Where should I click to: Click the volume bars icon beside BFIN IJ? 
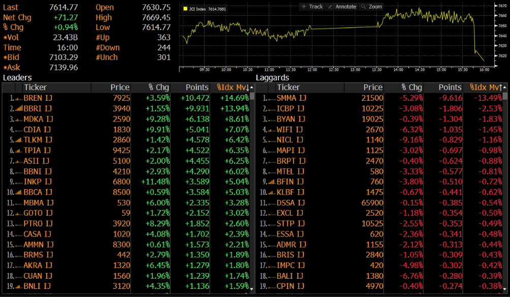coord(272,182)
